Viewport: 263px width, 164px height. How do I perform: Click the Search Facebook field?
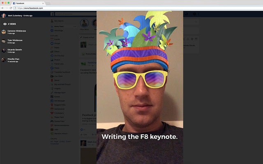tap(76, 14)
